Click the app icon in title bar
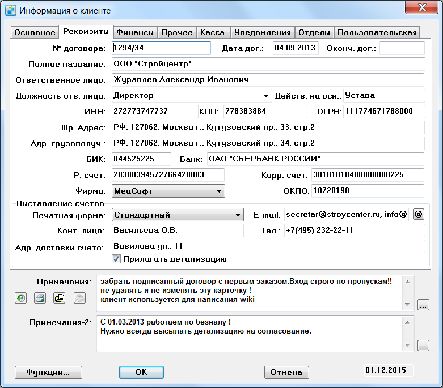 tap(11, 10)
